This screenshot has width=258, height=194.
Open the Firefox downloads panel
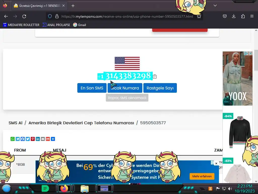pos(234,16)
